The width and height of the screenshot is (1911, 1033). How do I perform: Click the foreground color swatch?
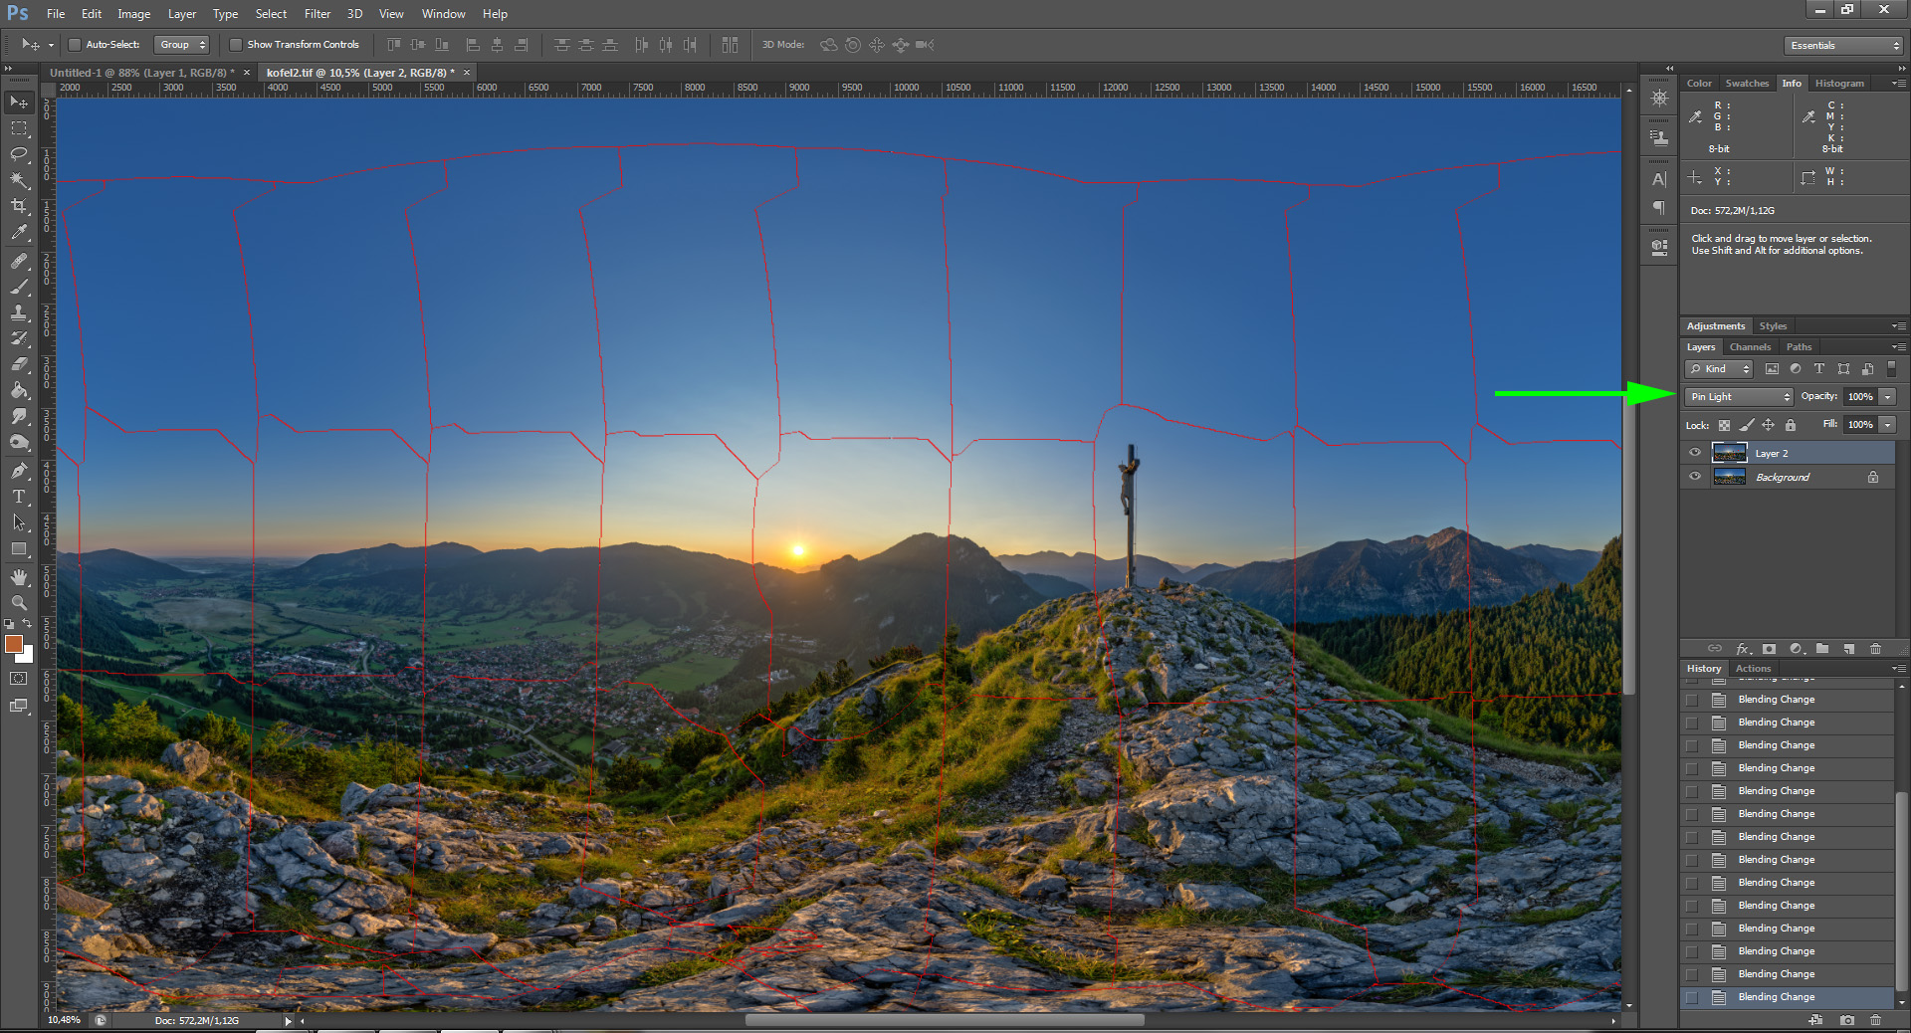click(x=14, y=645)
